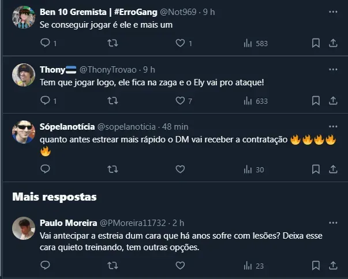Viewport: 348px width, 279px height.
Task: View analytics of Paulo Moreira's tweet (23 views)
Action: pos(254,265)
